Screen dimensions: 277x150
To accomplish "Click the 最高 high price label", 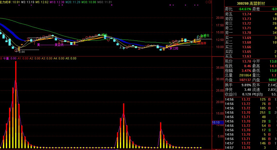I will click(256, 66).
